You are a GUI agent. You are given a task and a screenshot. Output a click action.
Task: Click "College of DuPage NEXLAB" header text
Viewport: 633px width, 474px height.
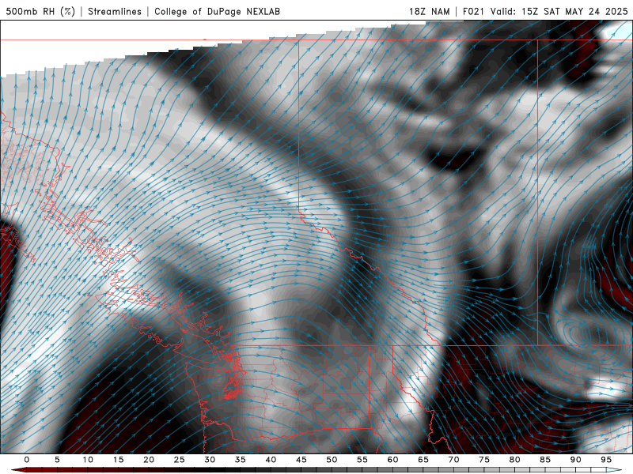coord(217,11)
